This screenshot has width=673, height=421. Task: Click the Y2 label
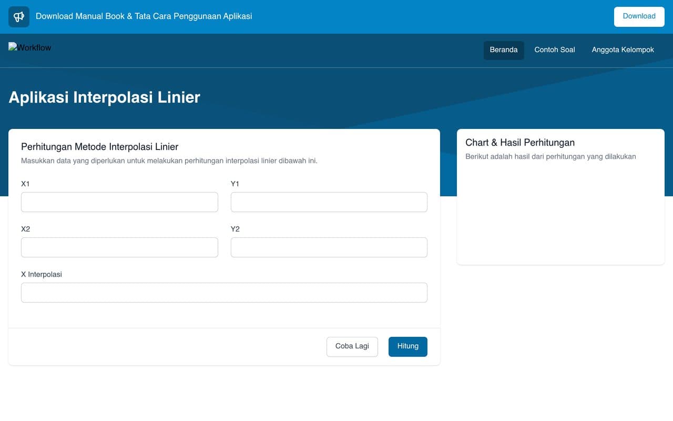pos(235,229)
